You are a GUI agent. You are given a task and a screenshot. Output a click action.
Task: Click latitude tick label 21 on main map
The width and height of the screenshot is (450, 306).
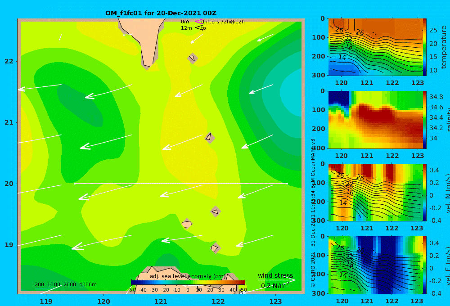pos(9,122)
